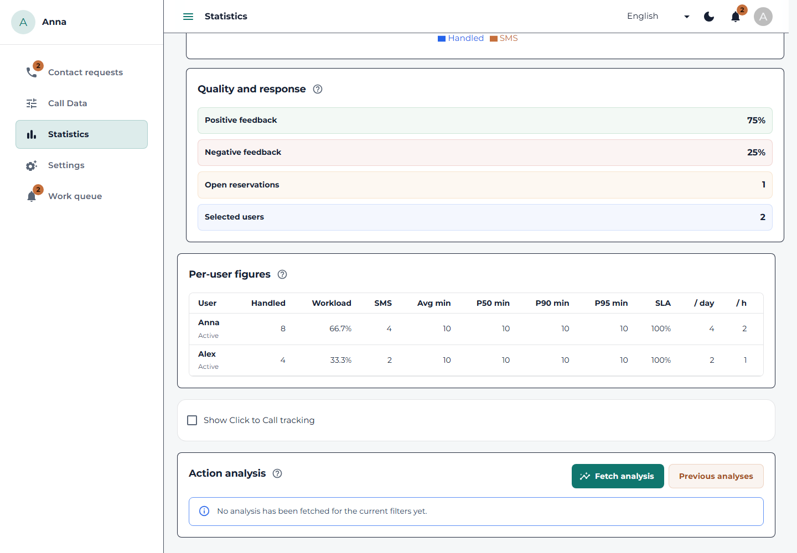Click Anna's avatar in the sidebar
Screen dimensions: 797x553
23,22
